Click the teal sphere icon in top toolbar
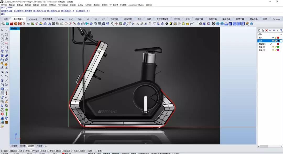The width and height of the screenshot is (283, 154). click(x=7, y=24)
